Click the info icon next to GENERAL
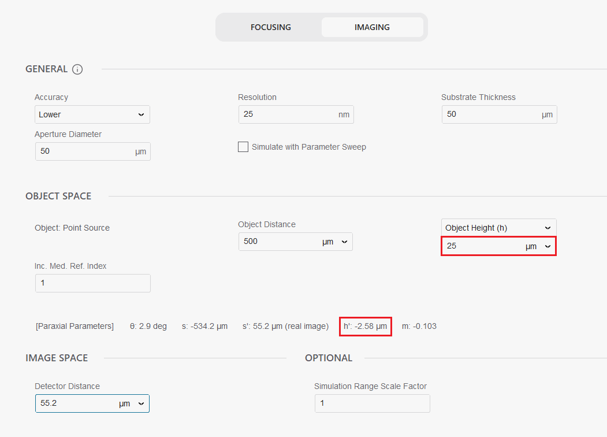The width and height of the screenshot is (607, 437). (x=77, y=69)
